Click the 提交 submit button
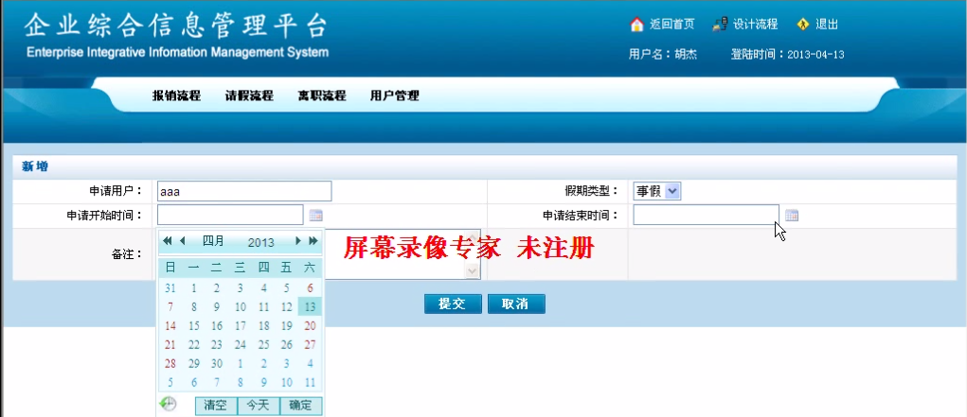967x417 pixels. point(453,304)
